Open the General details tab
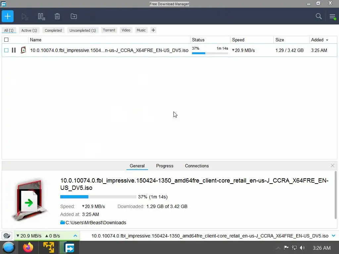This screenshot has width=339, height=254. click(137, 166)
